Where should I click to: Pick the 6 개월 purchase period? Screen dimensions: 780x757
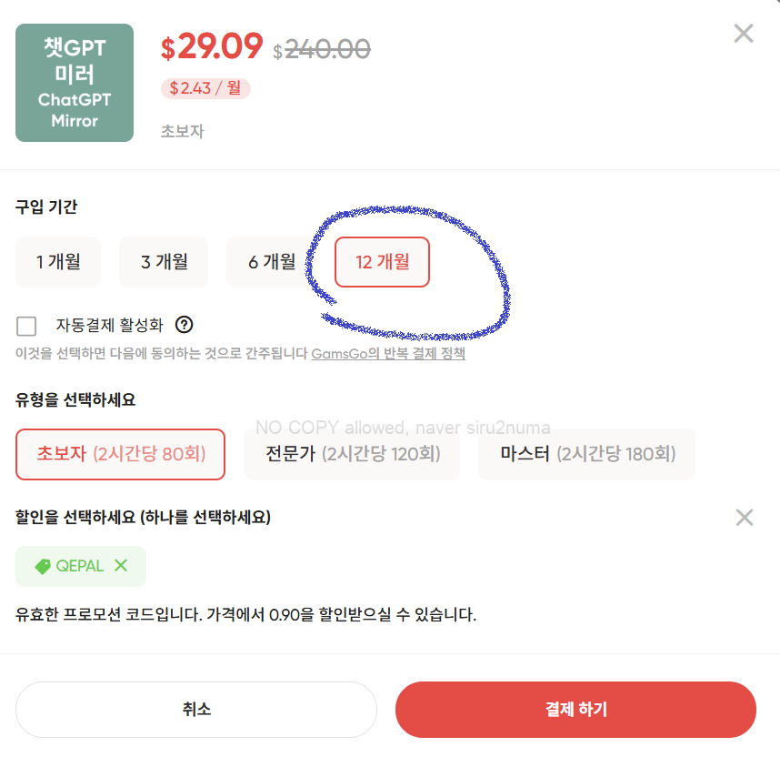tap(272, 262)
